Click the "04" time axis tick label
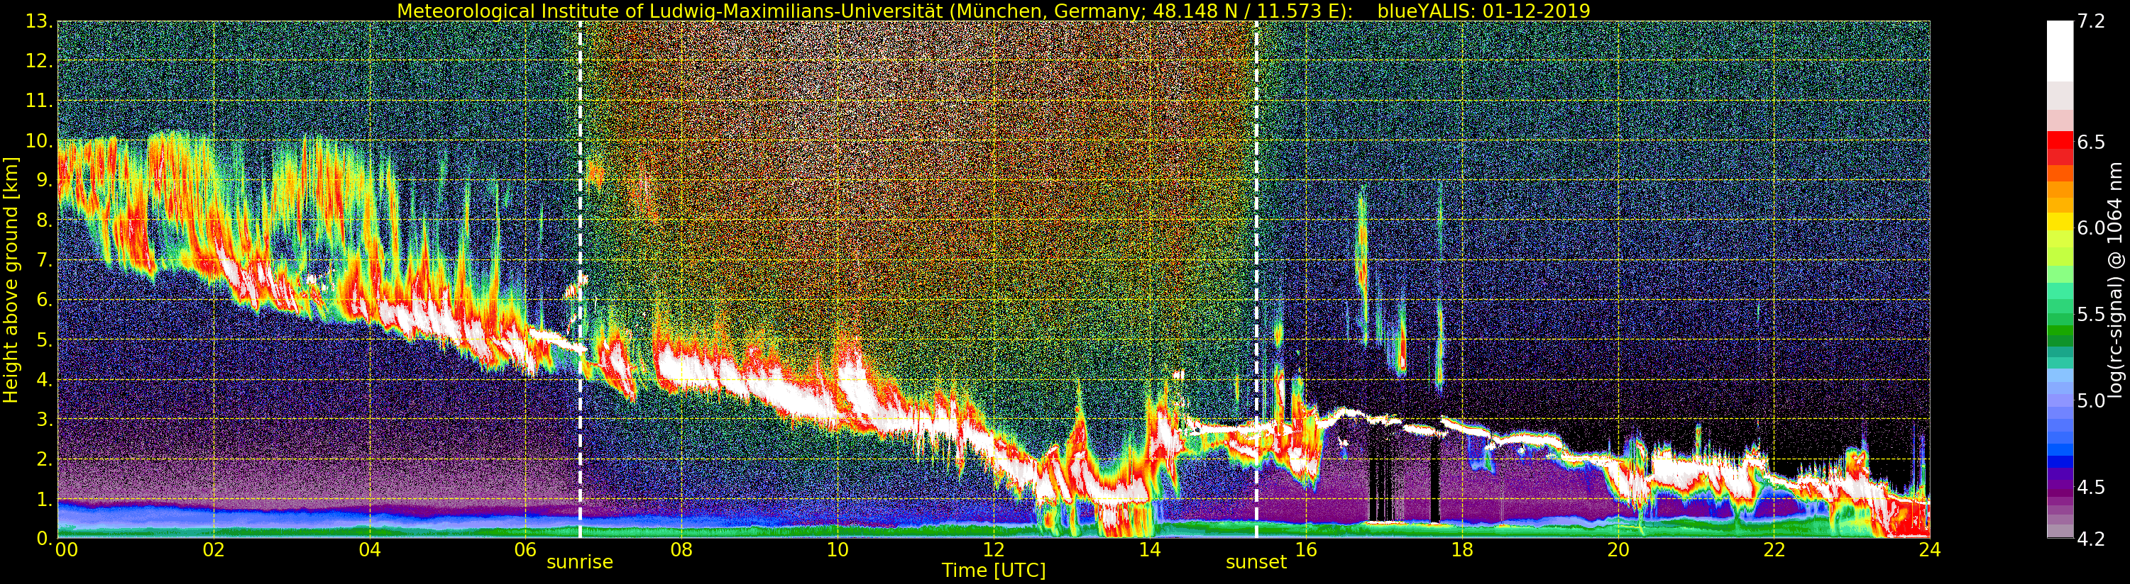Image resolution: width=2130 pixels, height=584 pixels. point(370,549)
